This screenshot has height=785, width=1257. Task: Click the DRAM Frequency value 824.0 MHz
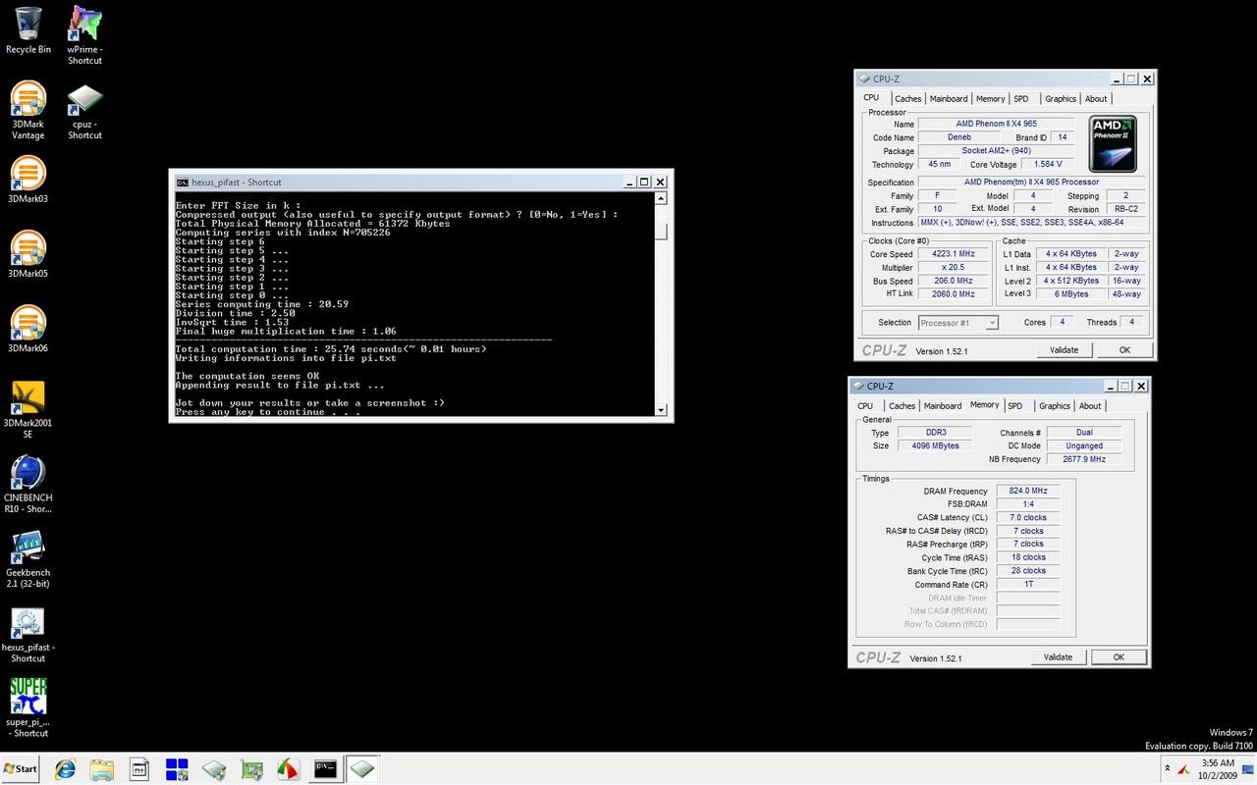click(x=1028, y=491)
